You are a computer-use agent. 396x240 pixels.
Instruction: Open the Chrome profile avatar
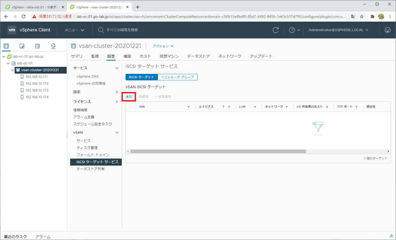[x=381, y=16]
